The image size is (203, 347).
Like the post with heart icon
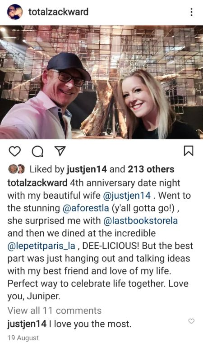click(15, 151)
